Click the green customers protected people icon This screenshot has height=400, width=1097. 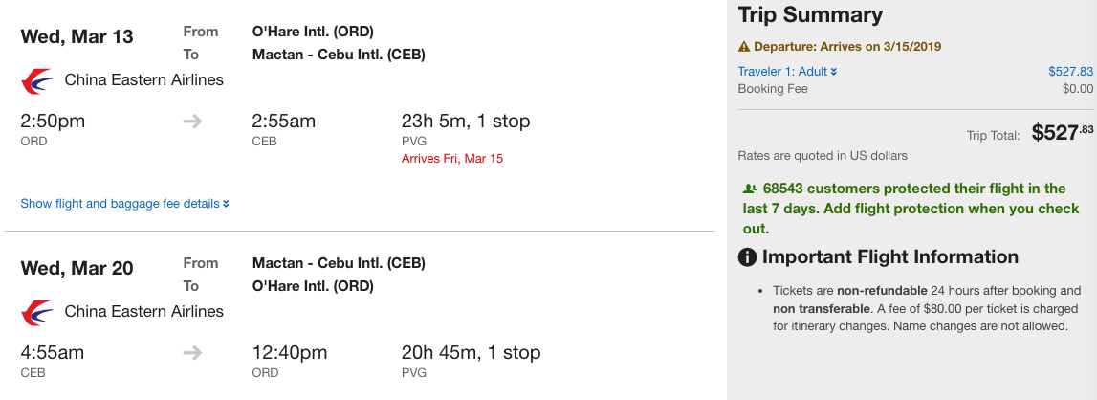[x=750, y=189]
